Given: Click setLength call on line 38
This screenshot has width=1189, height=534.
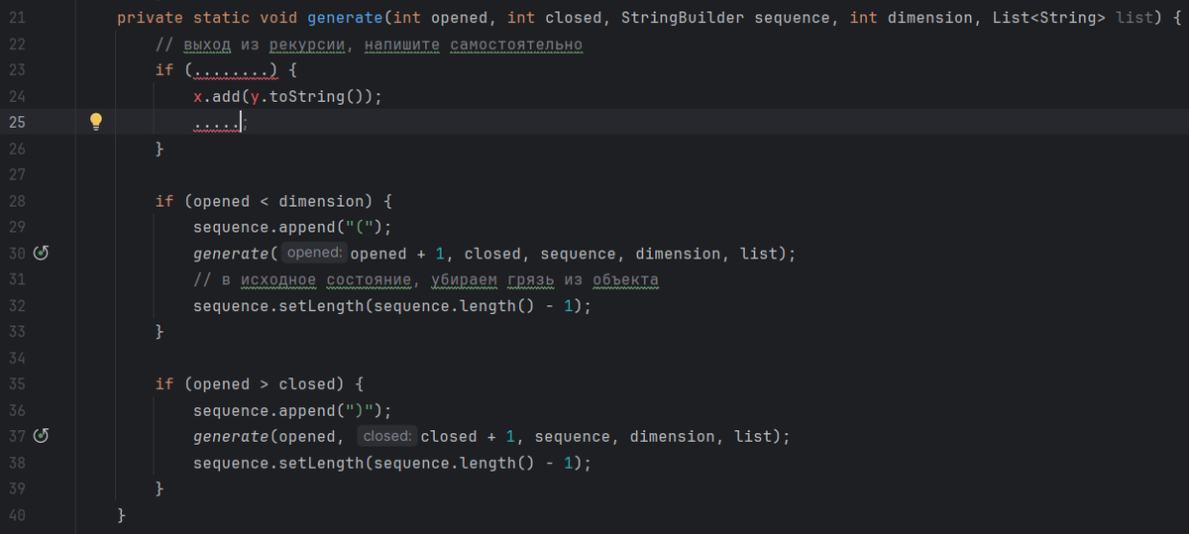Looking at the screenshot, I should tap(392, 463).
